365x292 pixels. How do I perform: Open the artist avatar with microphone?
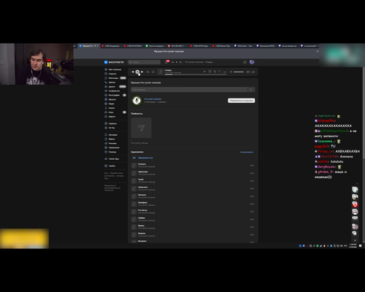click(137, 100)
